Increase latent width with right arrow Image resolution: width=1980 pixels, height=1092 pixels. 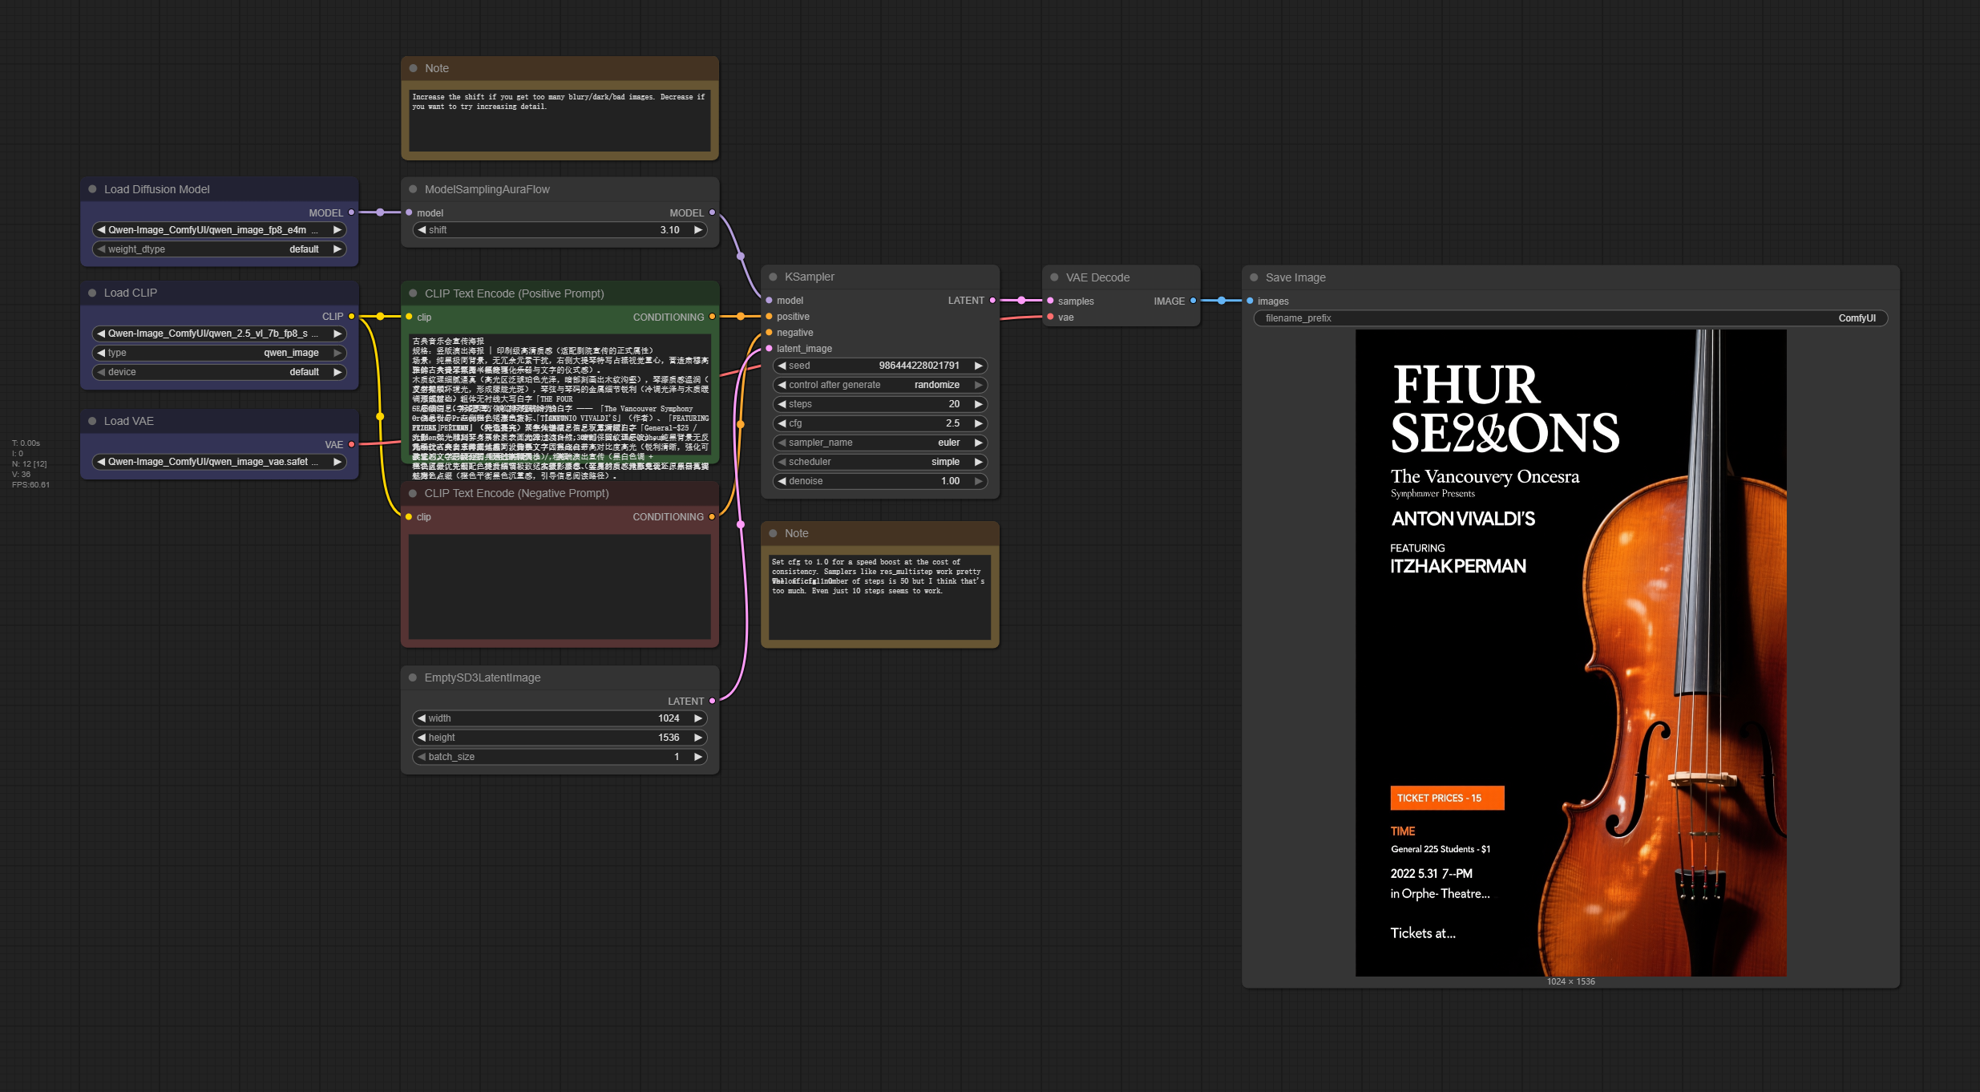697,718
